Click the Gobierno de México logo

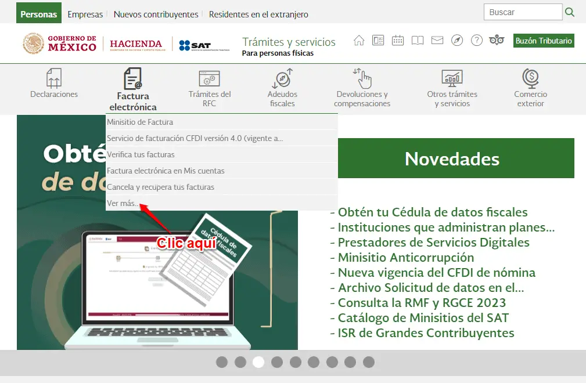pyautogui.click(x=59, y=44)
